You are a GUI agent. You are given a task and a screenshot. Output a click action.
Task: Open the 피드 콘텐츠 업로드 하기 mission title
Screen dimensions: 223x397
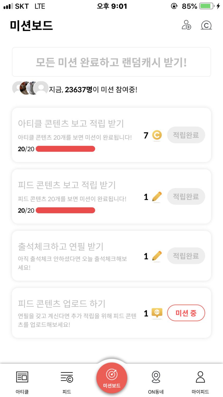(62, 303)
